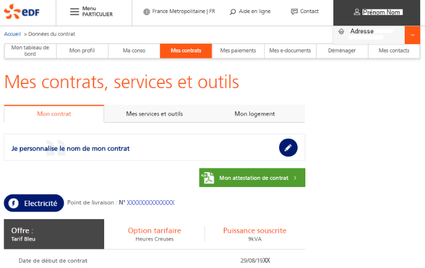Click the Offre Tarif Bleu block

click(x=54, y=234)
